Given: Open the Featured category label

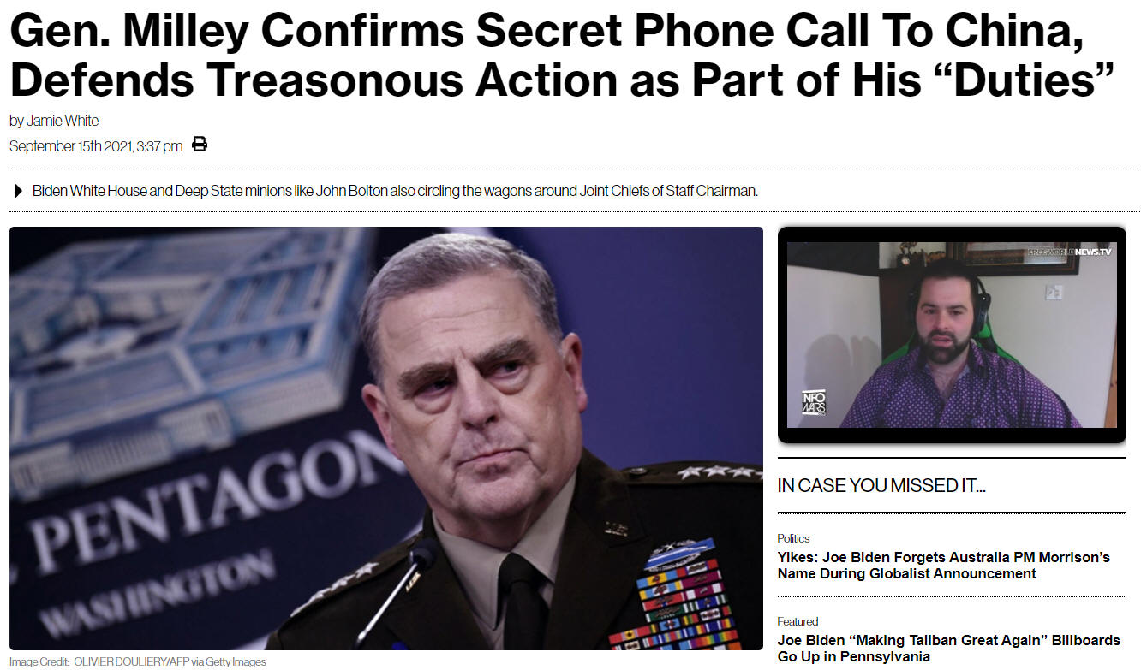Looking at the screenshot, I should [x=798, y=621].
